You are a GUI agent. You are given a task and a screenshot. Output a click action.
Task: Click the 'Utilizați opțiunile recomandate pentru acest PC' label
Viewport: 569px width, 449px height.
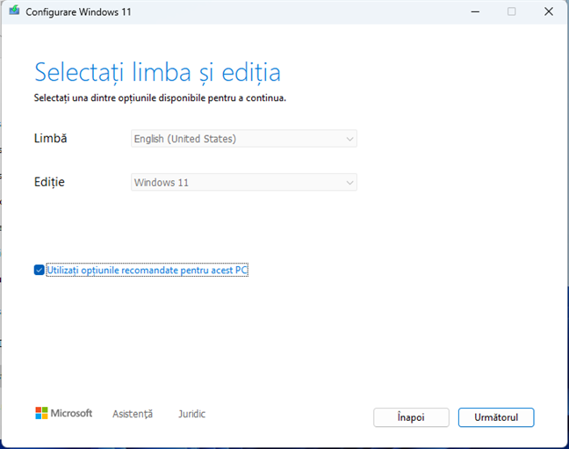tap(148, 270)
